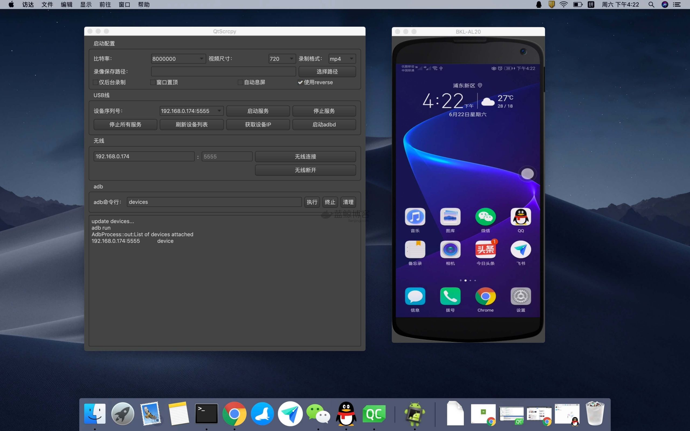Enable 自动息屏 checkbox
Screen dimensions: 690x431
coord(240,82)
